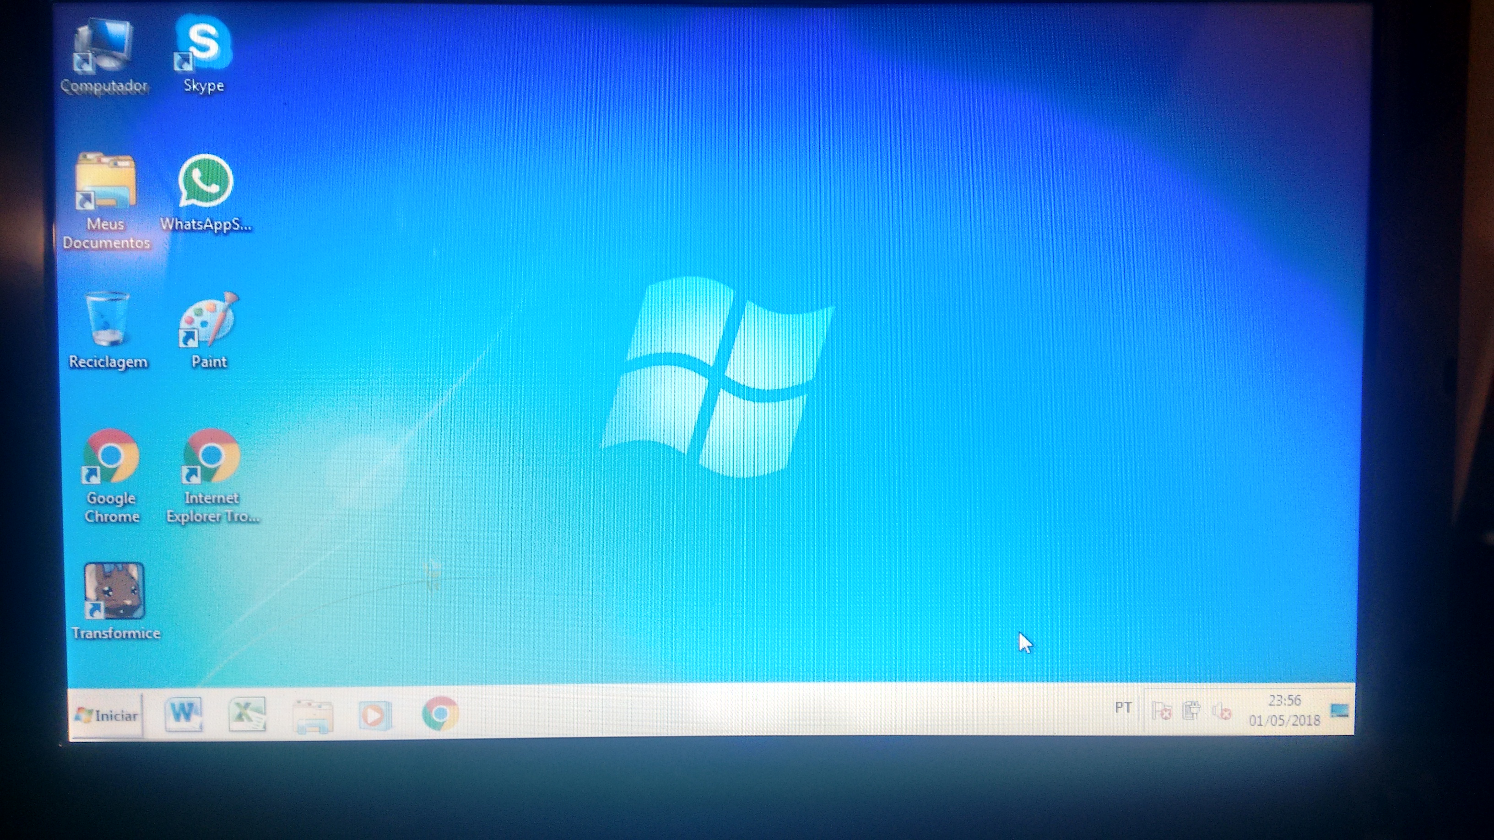Select the Computador desktop icon
Image resolution: width=1494 pixels, height=840 pixels.
pos(104,55)
